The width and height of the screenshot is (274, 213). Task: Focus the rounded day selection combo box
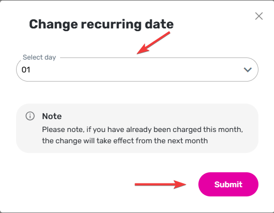(x=137, y=69)
